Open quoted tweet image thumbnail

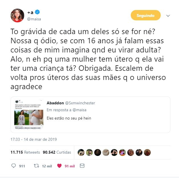click(29, 114)
